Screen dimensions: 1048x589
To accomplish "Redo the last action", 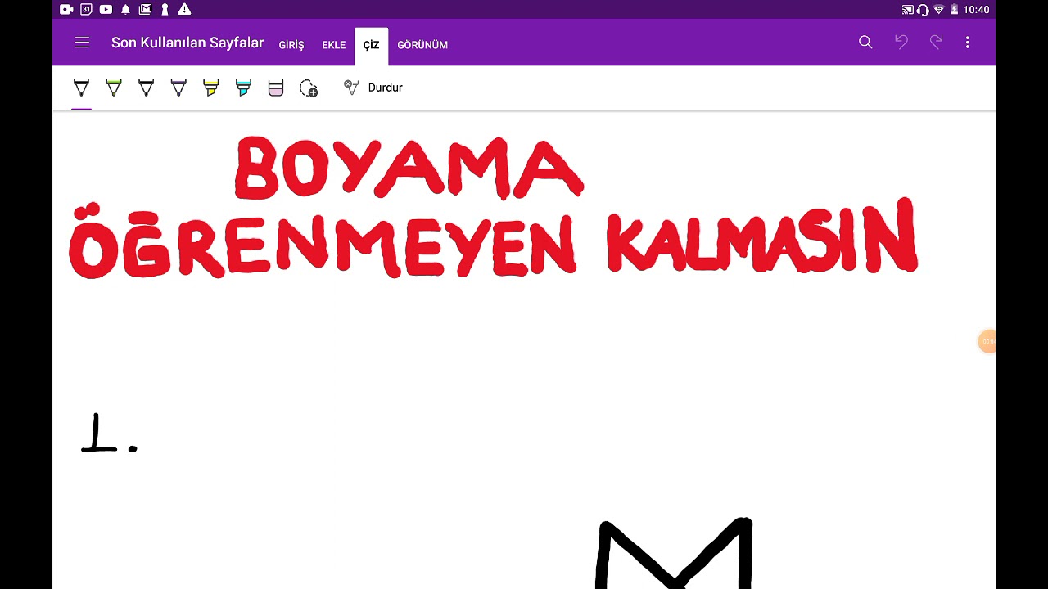I will [936, 42].
